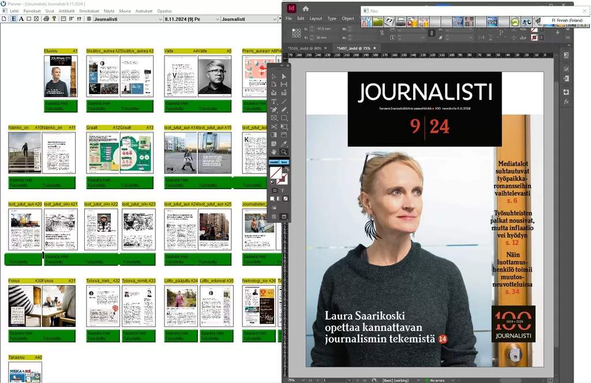Select the Pen tool in InDesign toolbox
The height and width of the screenshot is (383, 591).
tap(274, 110)
